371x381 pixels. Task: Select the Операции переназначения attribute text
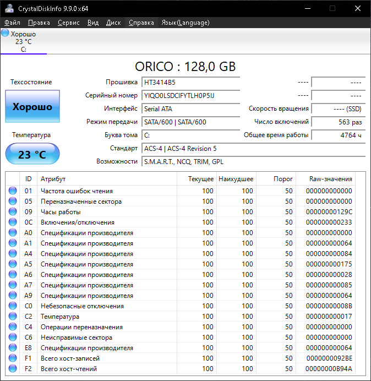(x=81, y=327)
